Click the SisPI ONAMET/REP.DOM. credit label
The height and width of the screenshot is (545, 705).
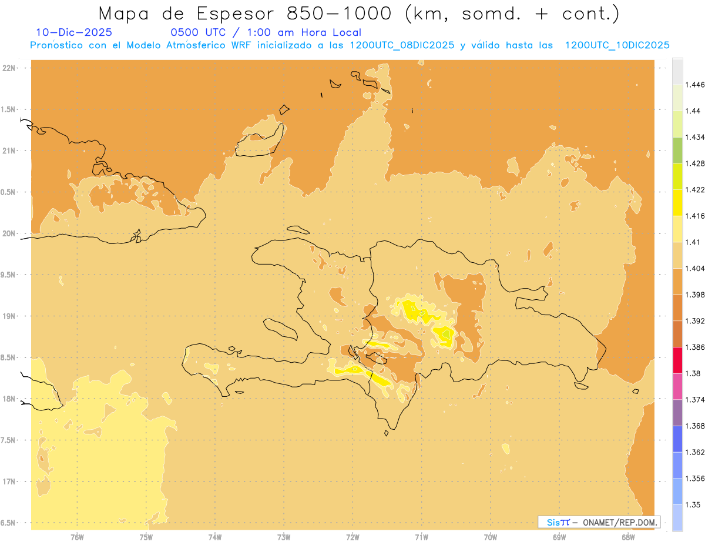[599, 522]
